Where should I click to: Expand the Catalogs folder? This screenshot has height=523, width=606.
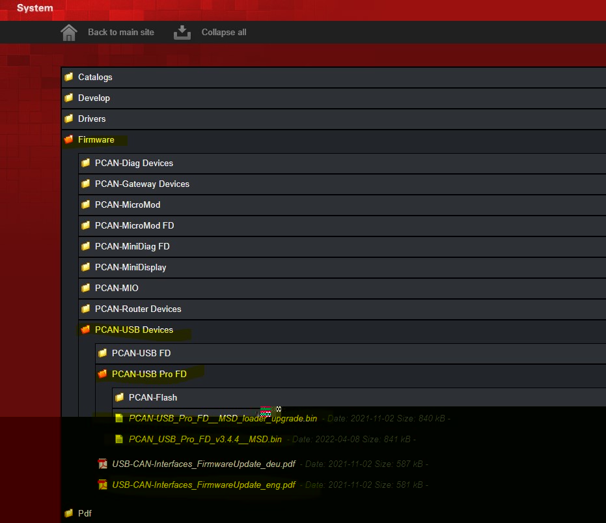(x=95, y=77)
